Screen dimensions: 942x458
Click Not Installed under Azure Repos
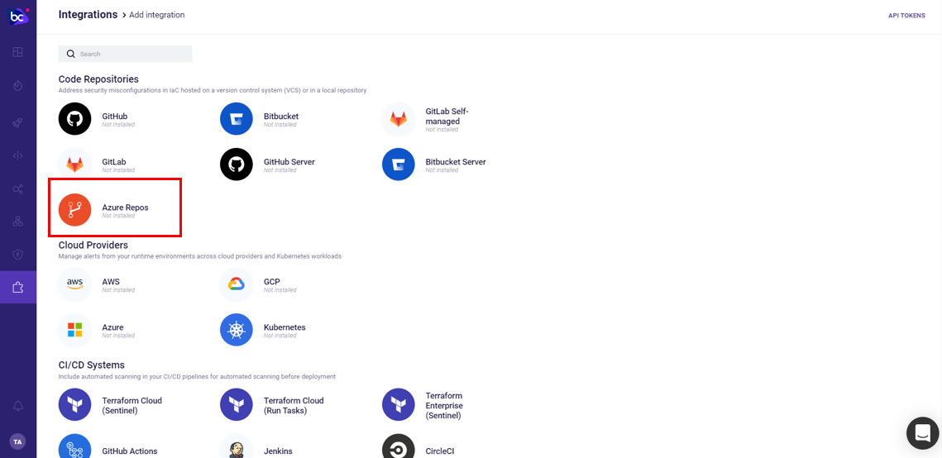[x=118, y=216]
